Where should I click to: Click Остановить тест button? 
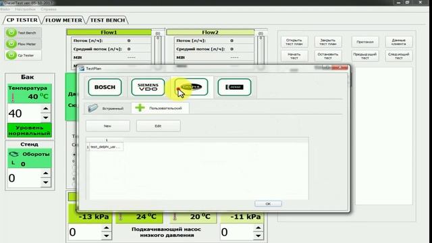pyautogui.click(x=328, y=56)
